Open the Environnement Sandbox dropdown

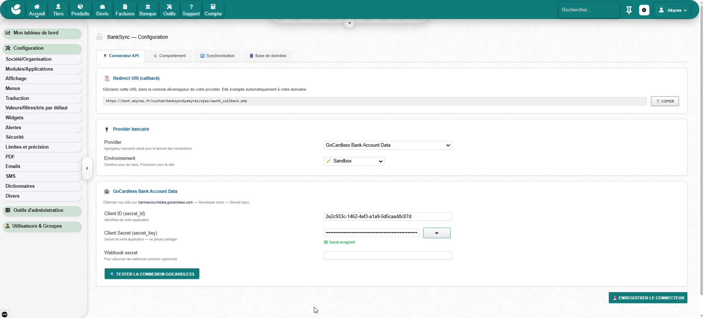click(x=354, y=161)
